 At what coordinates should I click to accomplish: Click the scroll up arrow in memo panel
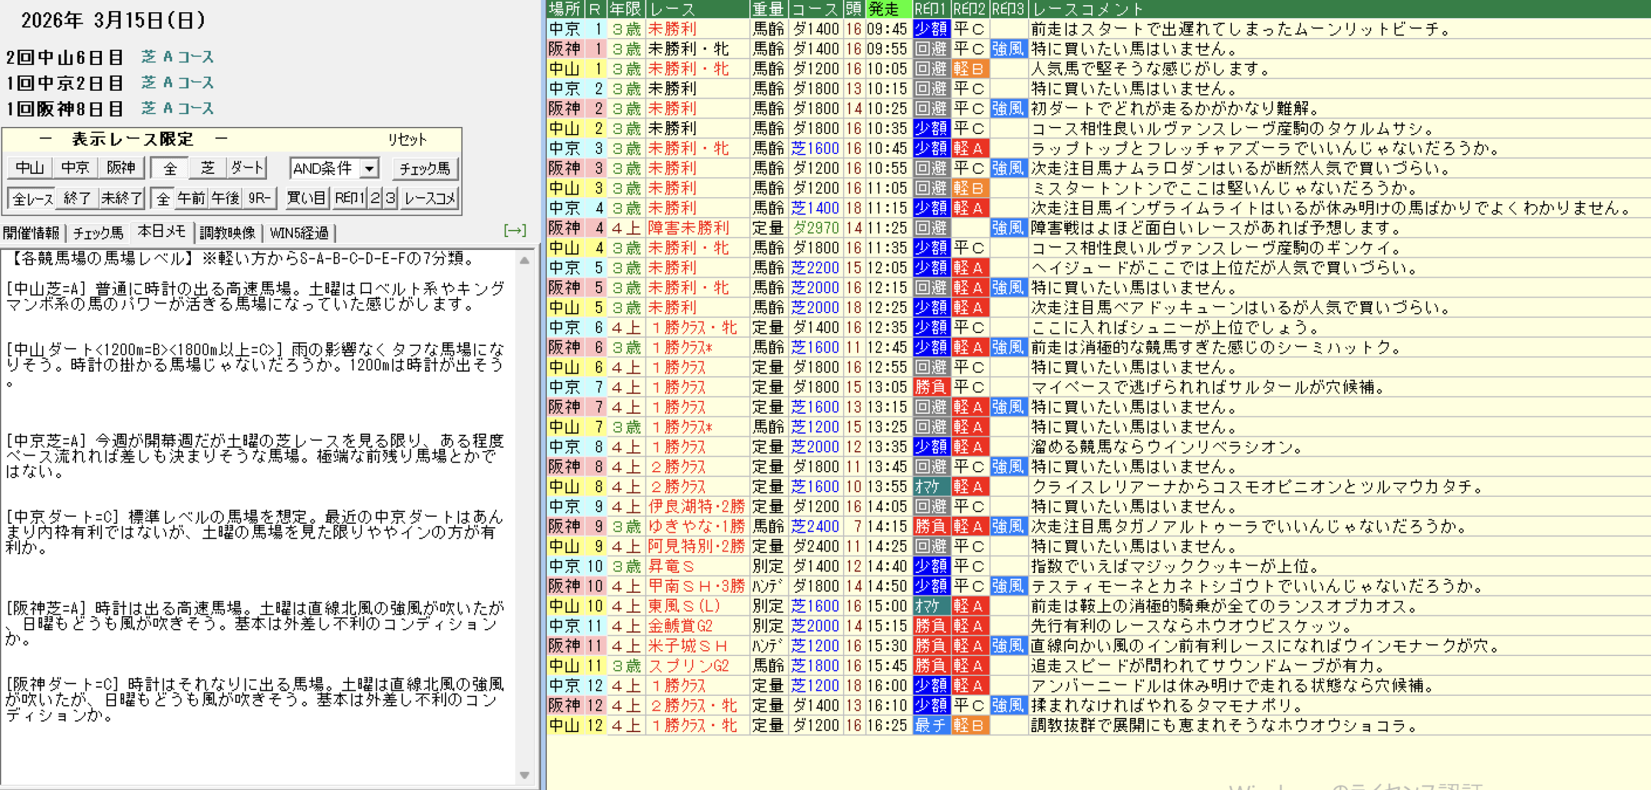point(524,261)
